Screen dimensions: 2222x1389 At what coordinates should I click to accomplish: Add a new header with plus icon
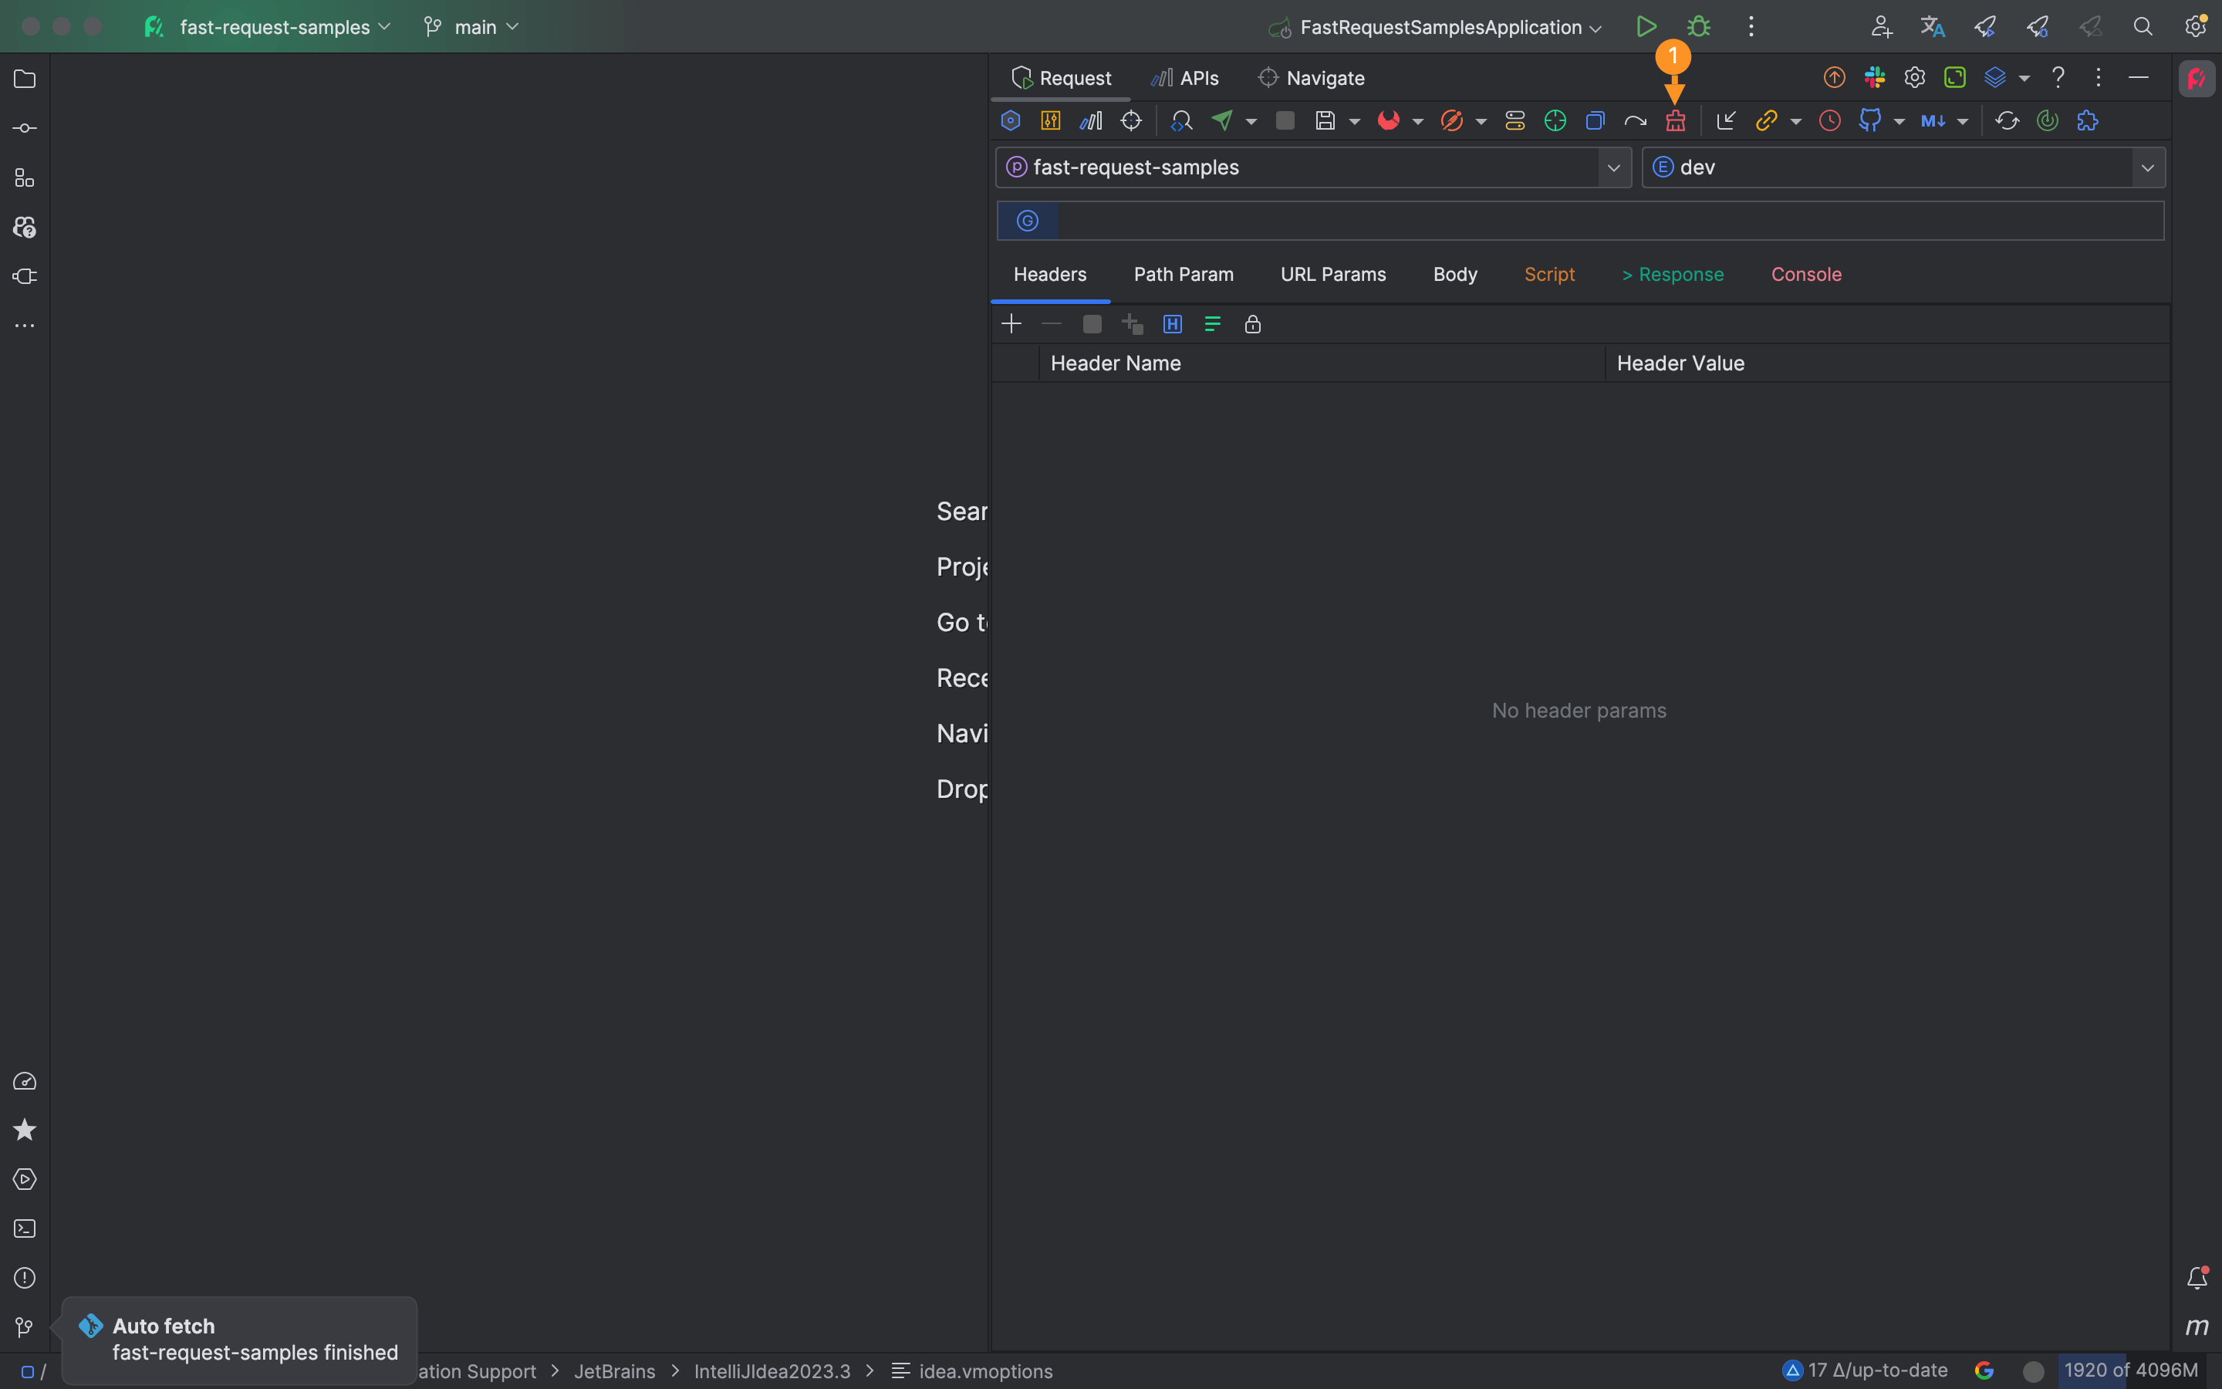pyautogui.click(x=1011, y=324)
